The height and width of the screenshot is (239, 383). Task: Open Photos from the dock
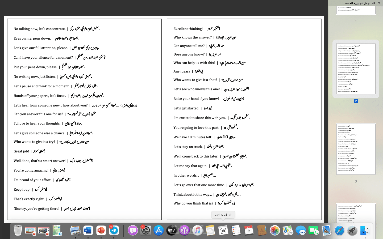coord(275,230)
